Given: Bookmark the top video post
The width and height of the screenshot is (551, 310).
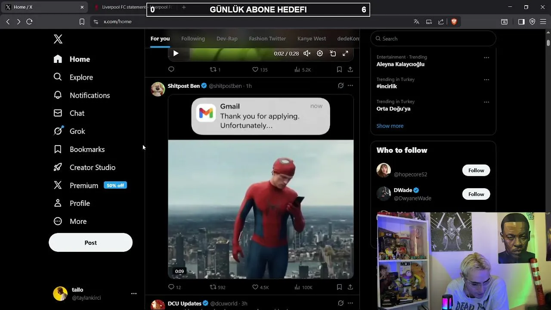Looking at the screenshot, I should [339, 69].
